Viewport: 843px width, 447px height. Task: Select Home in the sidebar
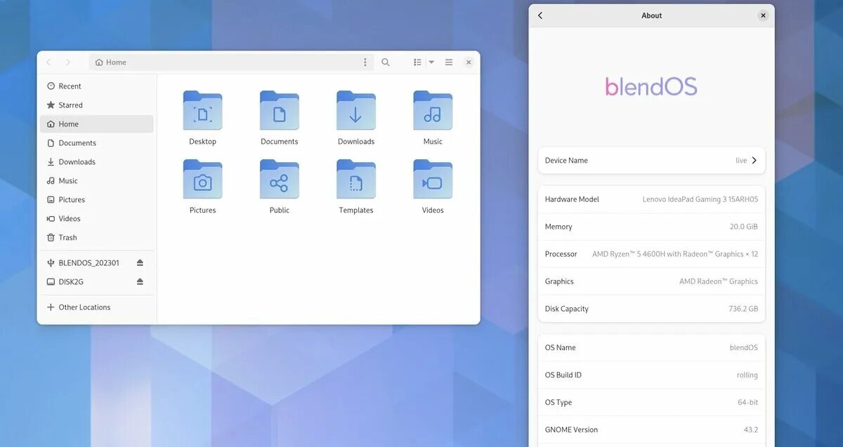97,124
